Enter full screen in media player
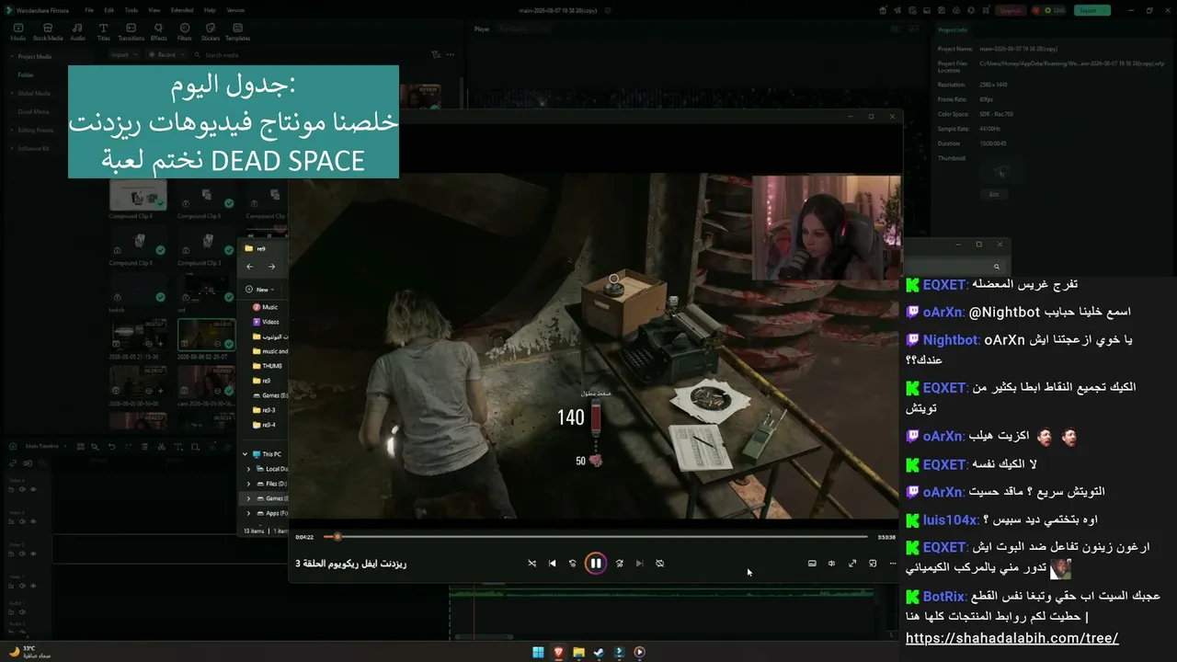This screenshot has width=1177, height=662. point(852,564)
